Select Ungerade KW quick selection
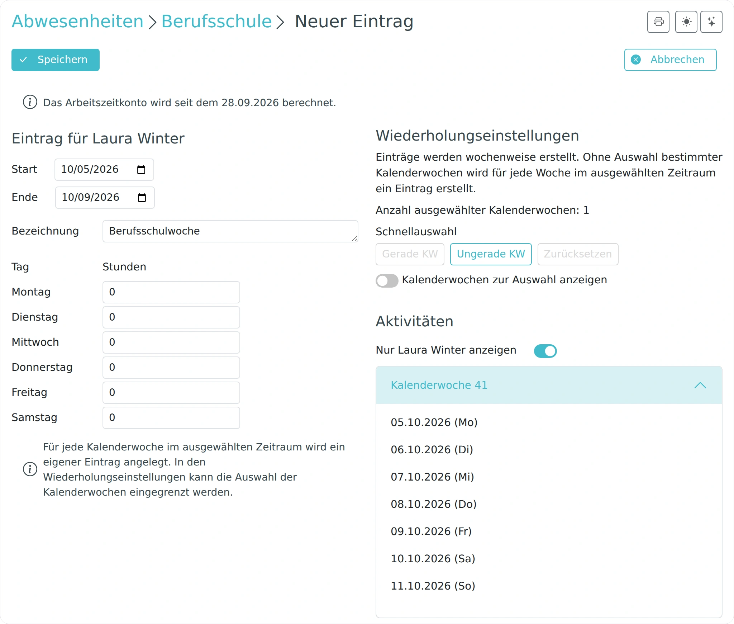This screenshot has width=734, height=624. pyautogui.click(x=491, y=254)
